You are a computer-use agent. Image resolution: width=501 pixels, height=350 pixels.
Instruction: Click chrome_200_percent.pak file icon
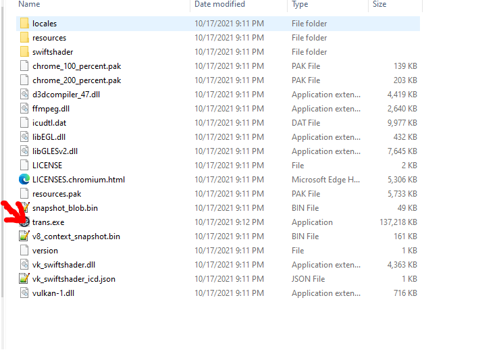pos(24,80)
